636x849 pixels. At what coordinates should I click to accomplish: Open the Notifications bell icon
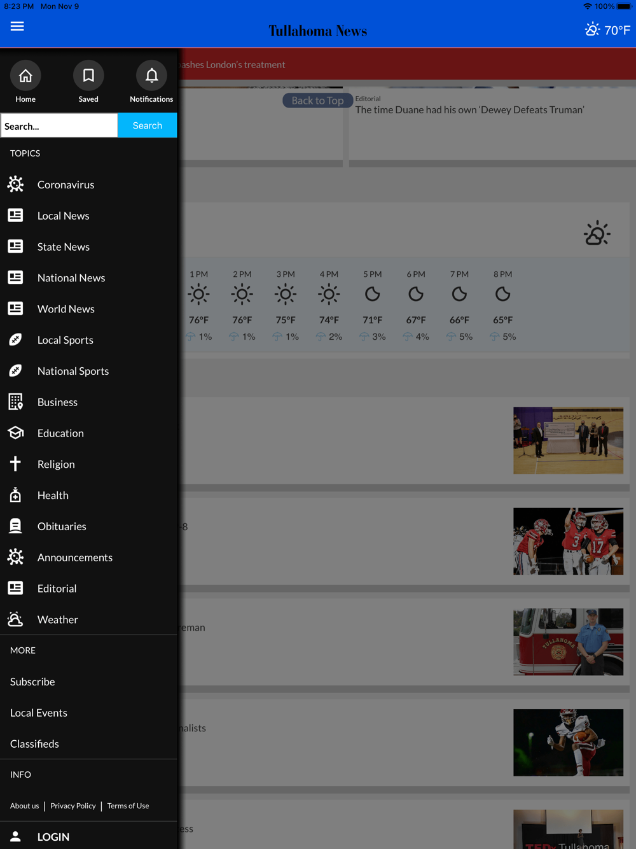click(151, 76)
